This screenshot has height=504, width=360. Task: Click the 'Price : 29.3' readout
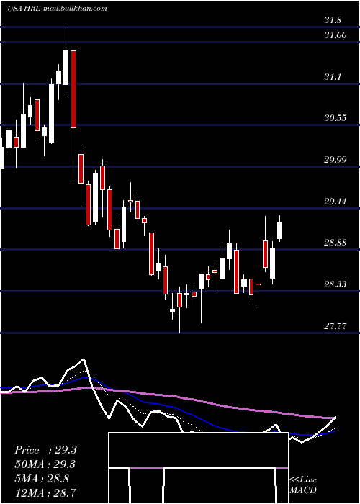(x=45, y=450)
